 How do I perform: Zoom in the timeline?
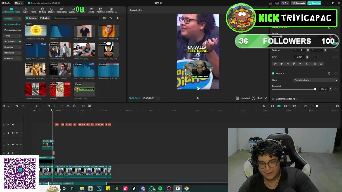coord(337,106)
